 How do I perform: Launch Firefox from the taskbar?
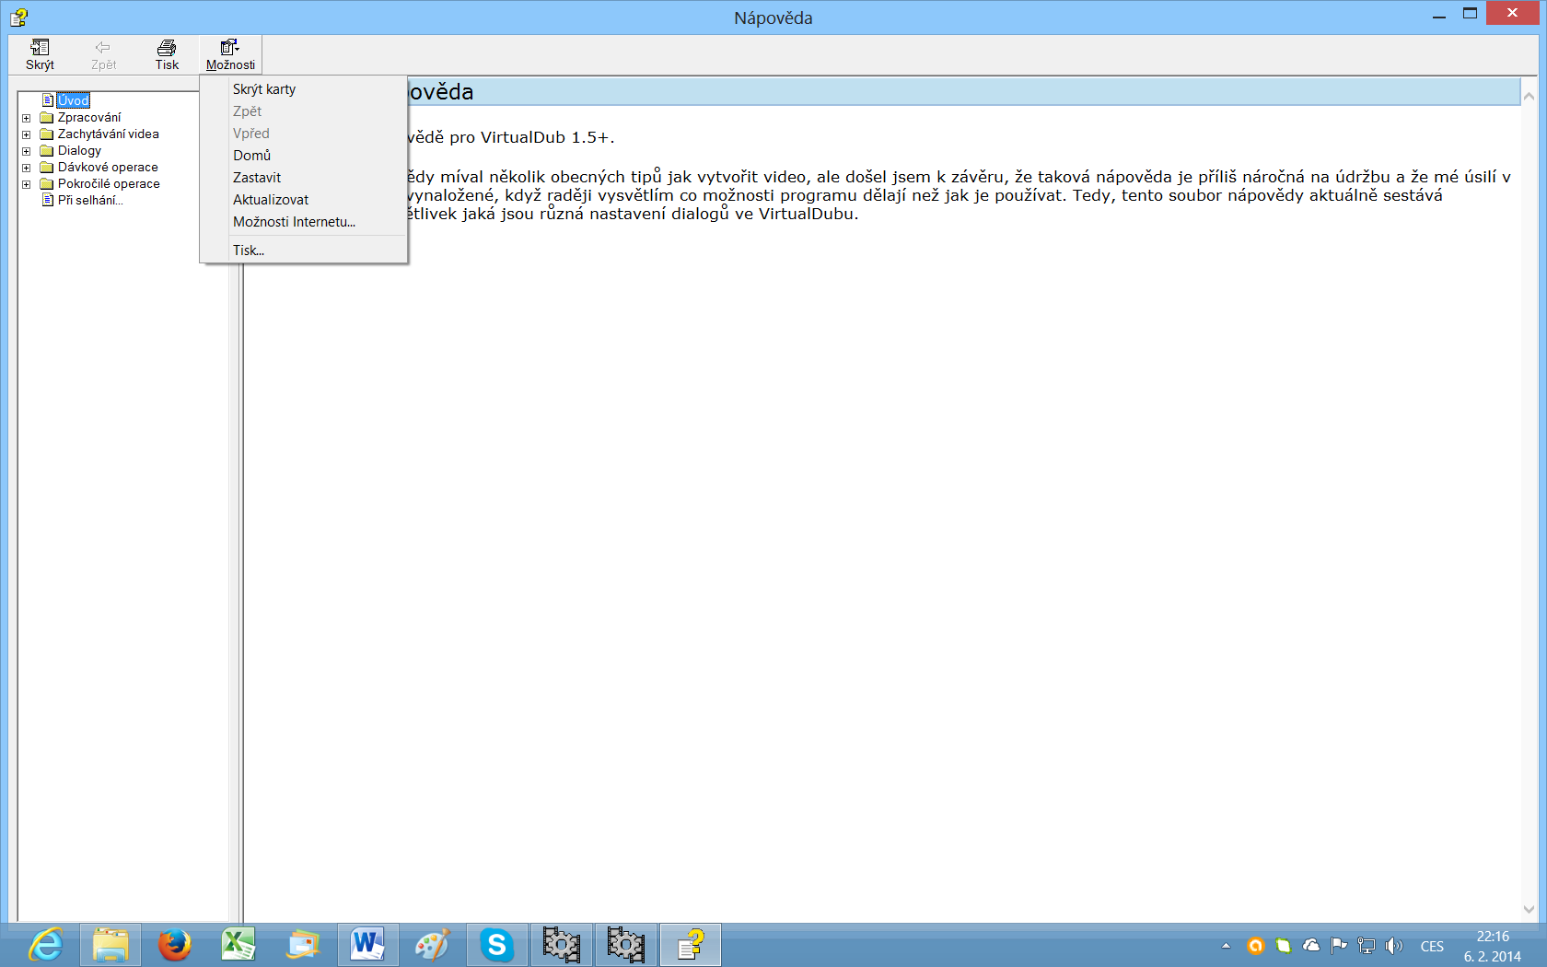pos(174,945)
